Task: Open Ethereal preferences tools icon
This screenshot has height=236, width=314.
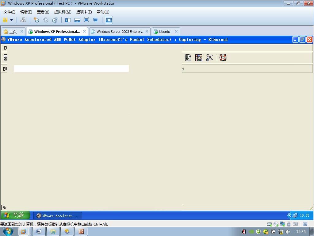Action: click(209, 57)
